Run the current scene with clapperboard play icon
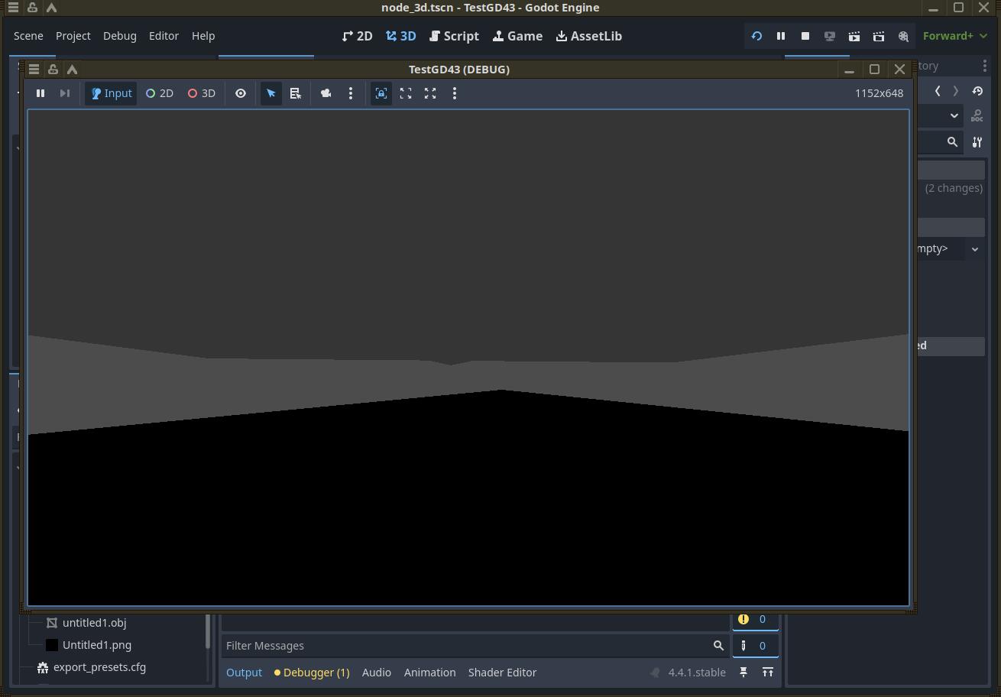 point(854,36)
